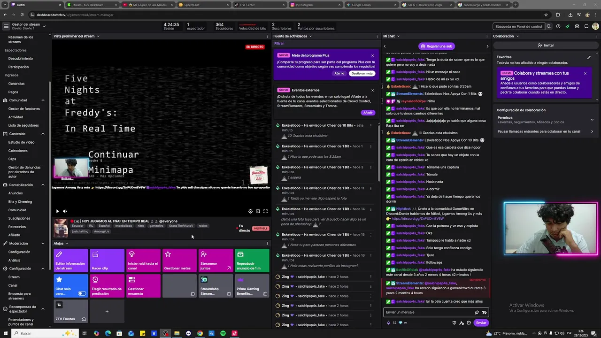Open the hamburger menu beside Gestor del stream
The image size is (601, 338).
point(6,26)
